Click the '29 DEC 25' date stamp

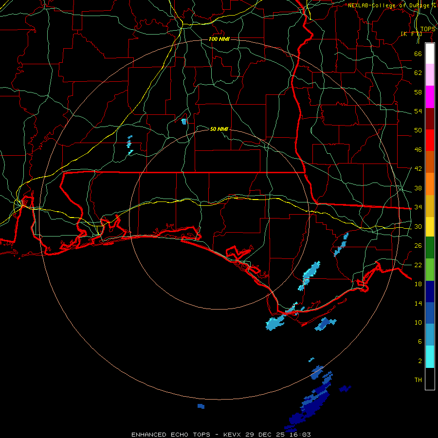click(x=266, y=435)
